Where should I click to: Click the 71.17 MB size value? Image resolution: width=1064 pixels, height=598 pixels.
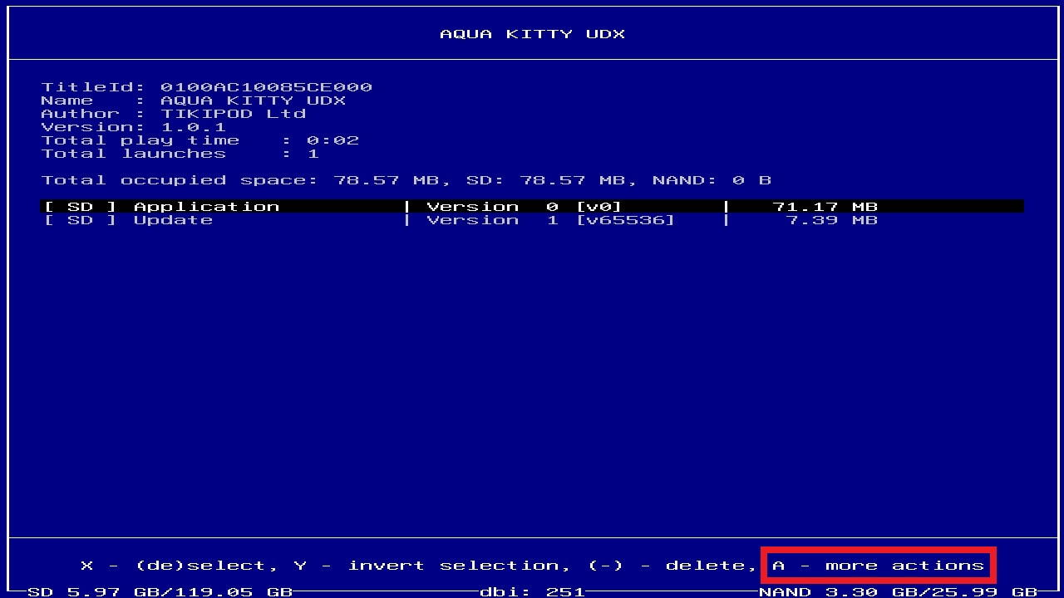pyautogui.click(x=825, y=207)
